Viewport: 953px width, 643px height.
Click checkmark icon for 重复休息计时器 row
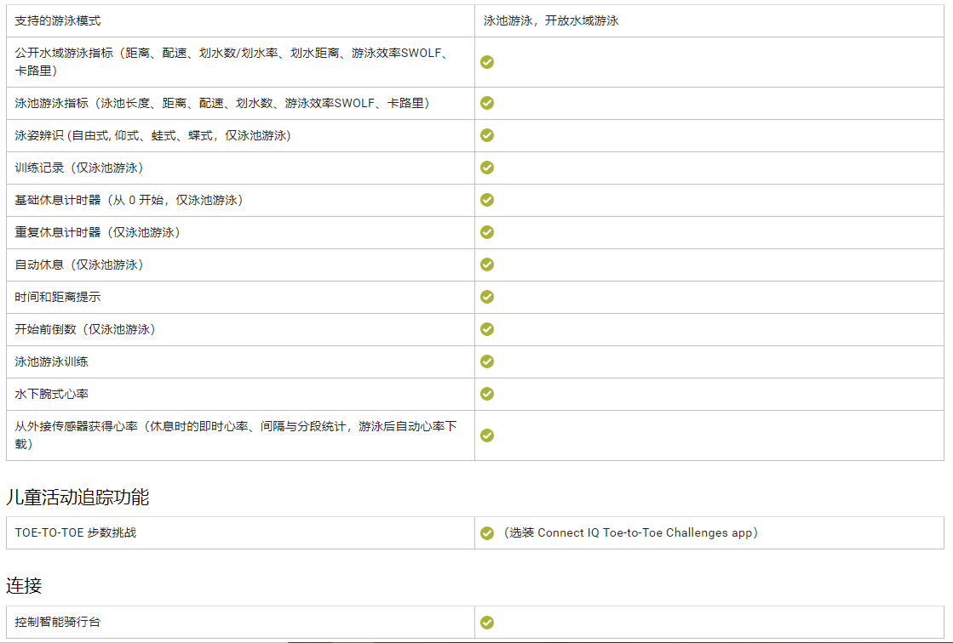(487, 232)
